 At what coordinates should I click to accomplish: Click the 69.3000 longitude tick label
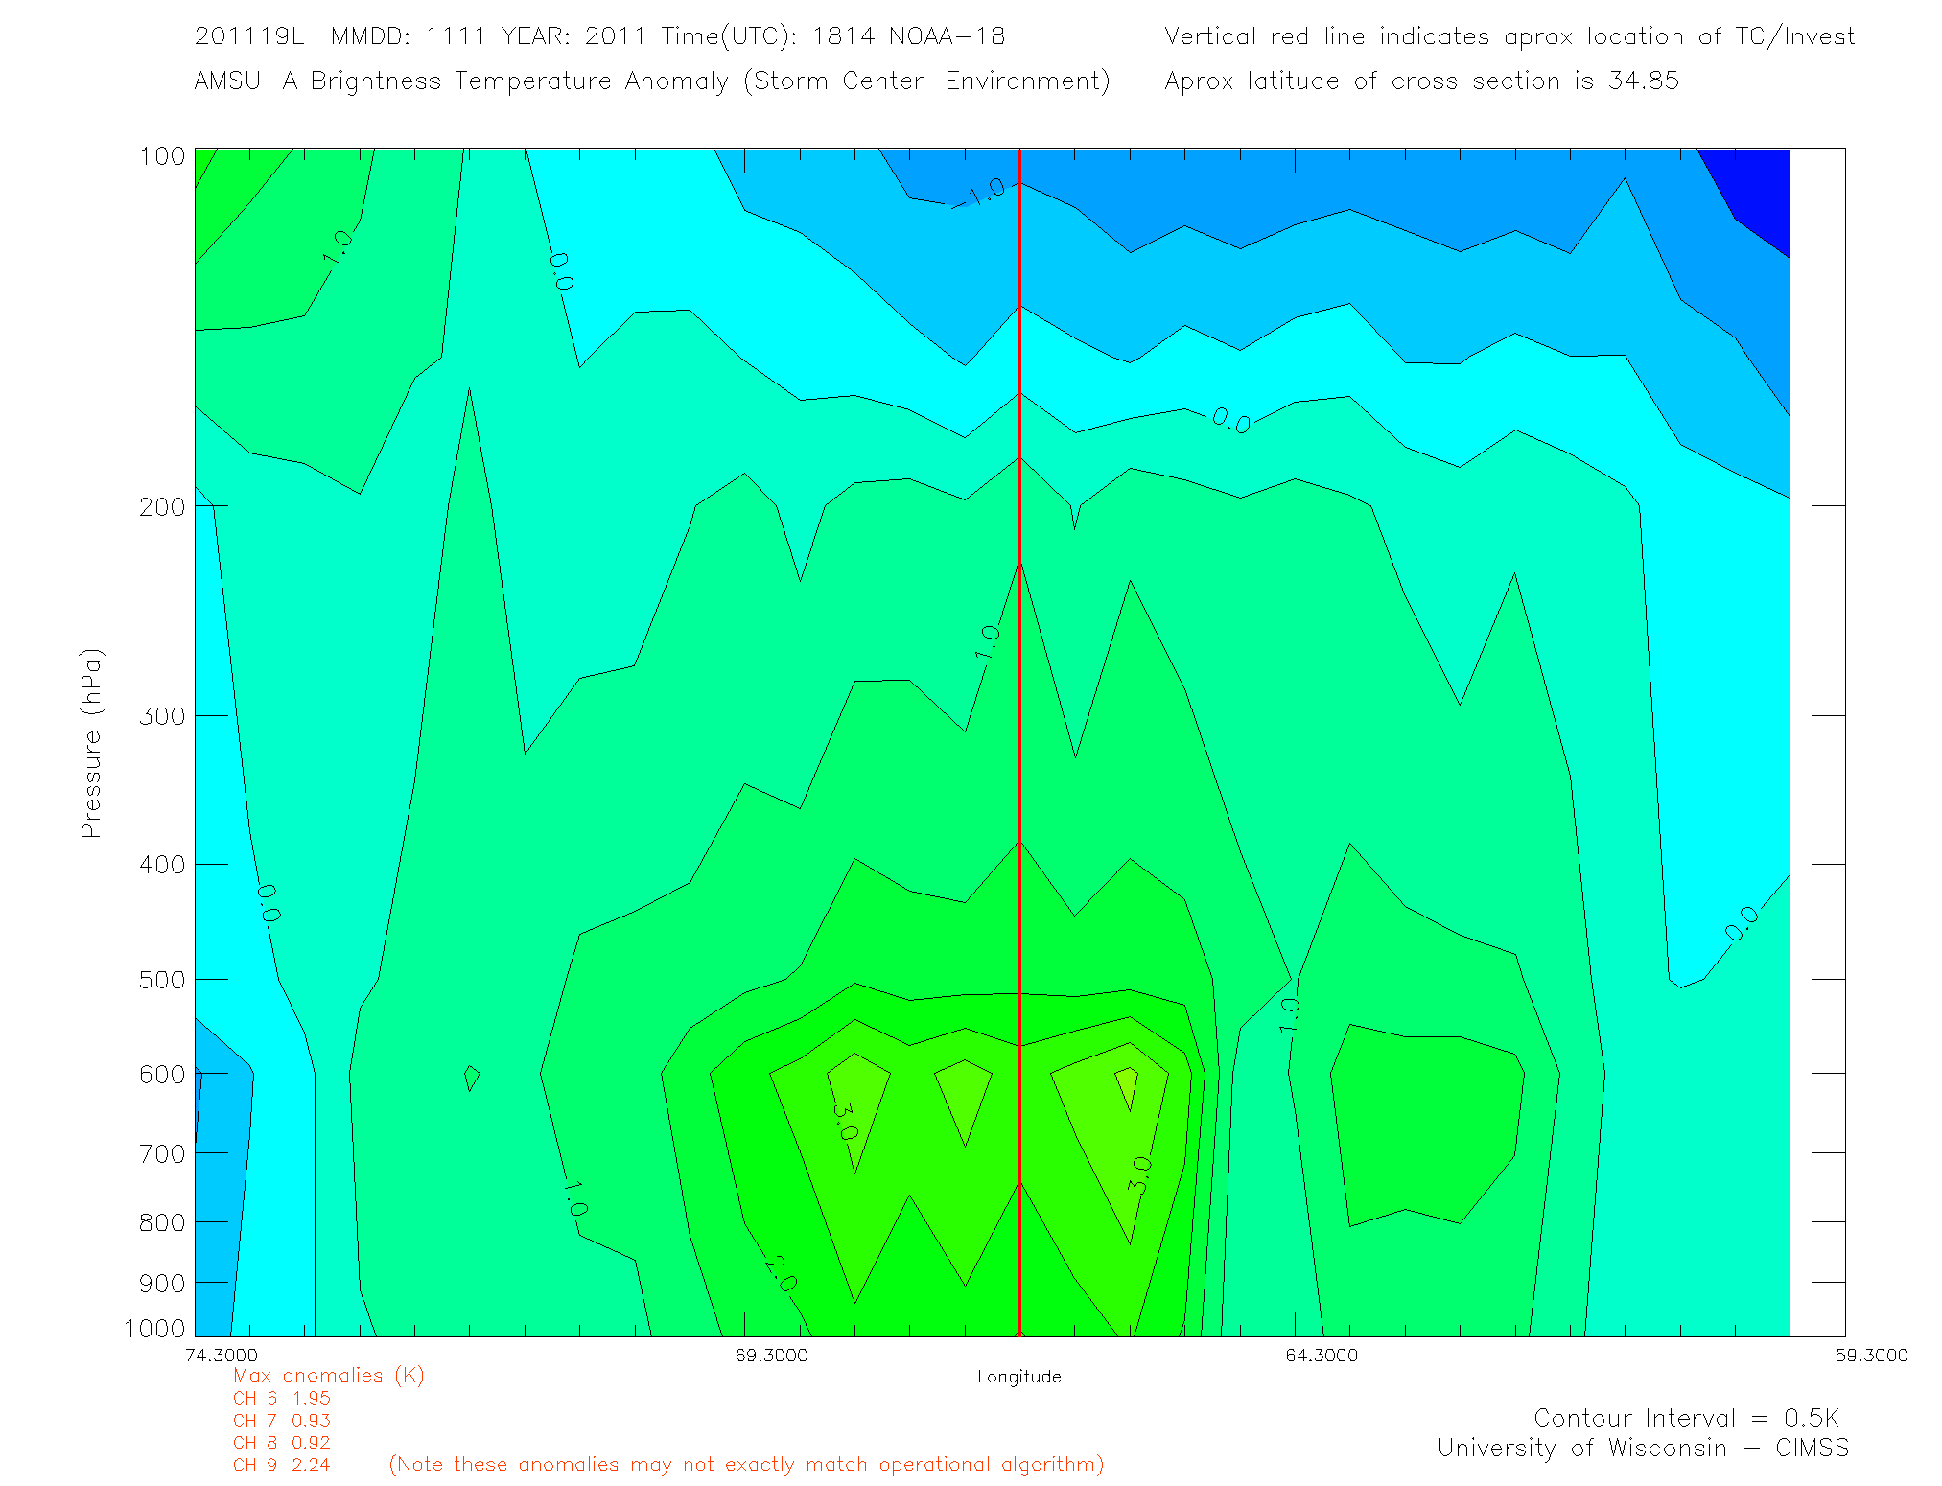click(x=771, y=1355)
